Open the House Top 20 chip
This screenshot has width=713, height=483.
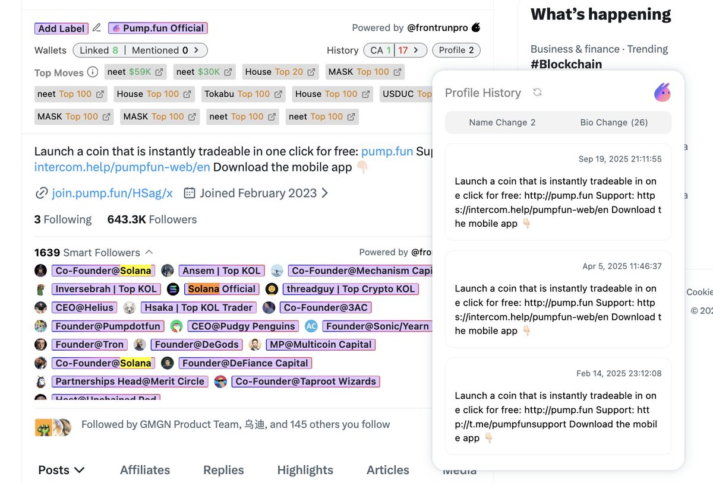279,72
